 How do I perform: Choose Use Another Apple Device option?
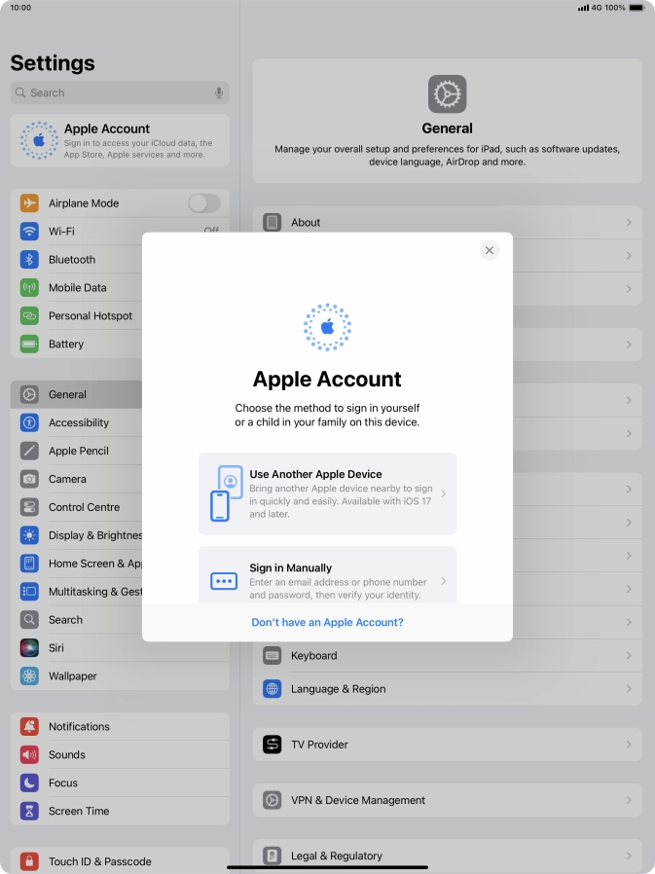pyautogui.click(x=327, y=493)
